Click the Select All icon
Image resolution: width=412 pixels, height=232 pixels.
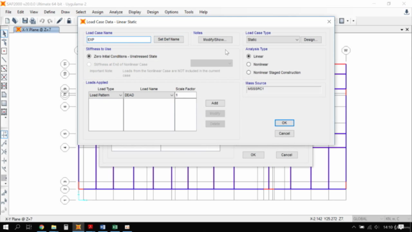5,193
